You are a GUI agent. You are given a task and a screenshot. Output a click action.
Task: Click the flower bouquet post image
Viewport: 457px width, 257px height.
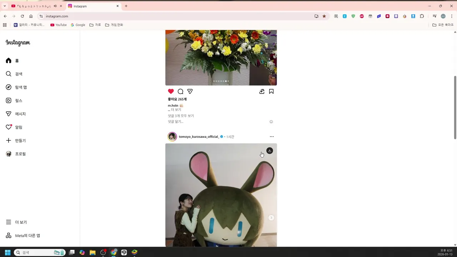[x=221, y=57]
